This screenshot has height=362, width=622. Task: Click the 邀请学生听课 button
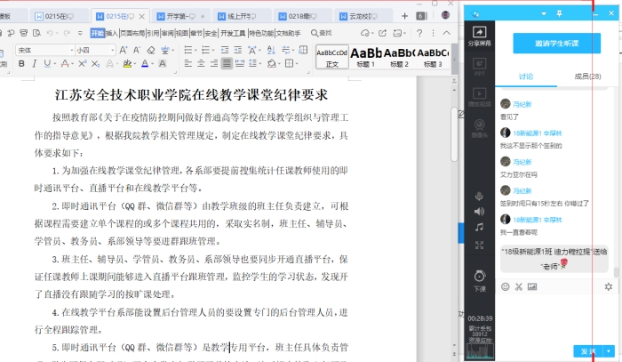(x=556, y=44)
